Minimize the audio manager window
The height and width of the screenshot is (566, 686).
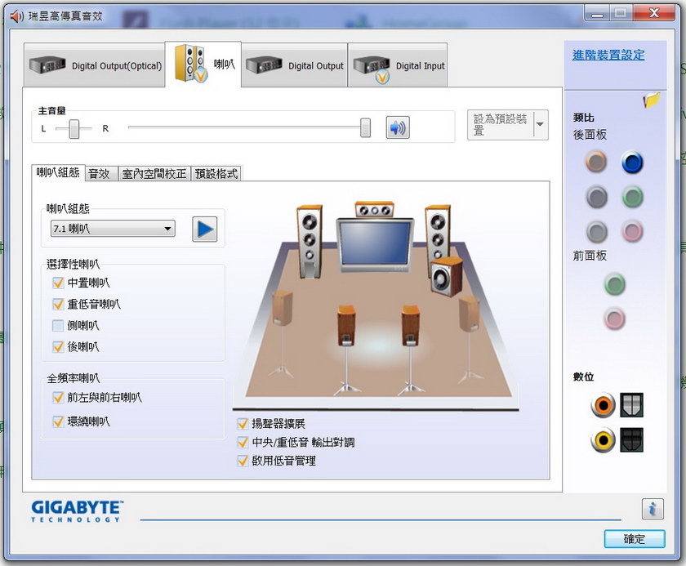[597, 13]
